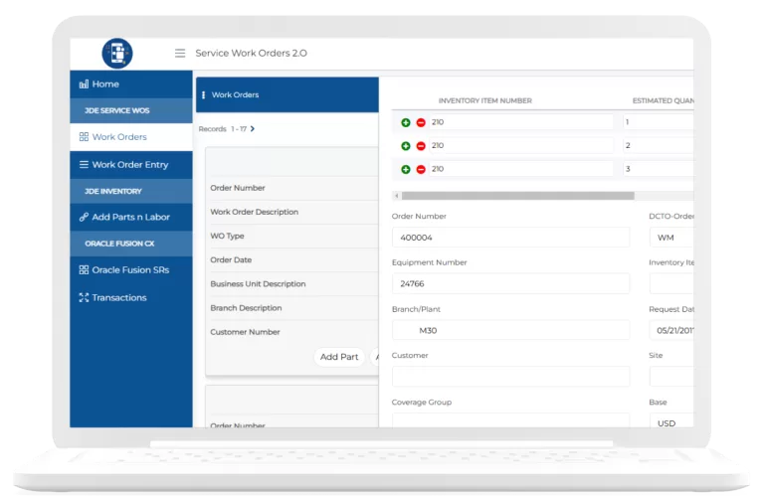The height and width of the screenshot is (496, 764).
Task: Click green add icon in quantity 1 row
Action: click(x=406, y=122)
